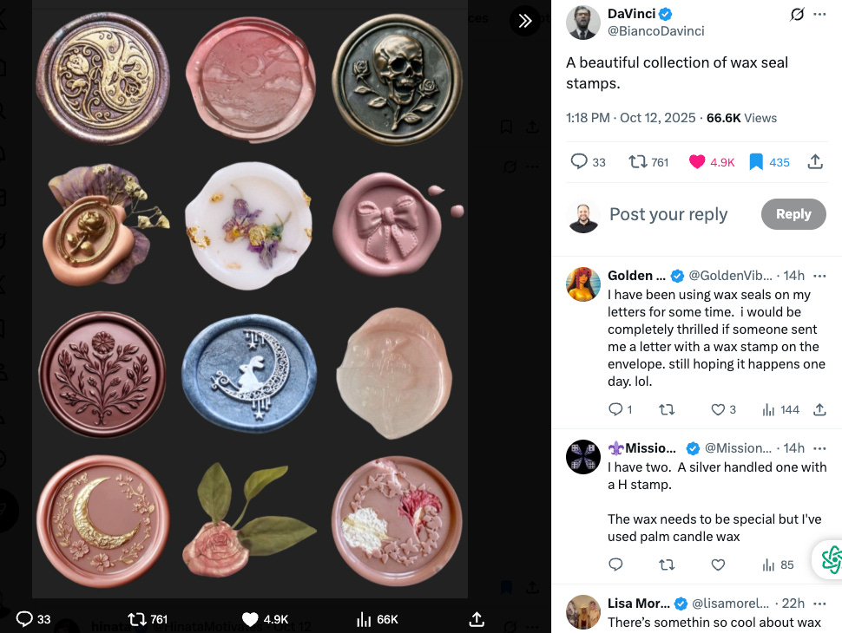Open the more options menu on DaVinci's post
The height and width of the screenshot is (633, 842).
(819, 14)
